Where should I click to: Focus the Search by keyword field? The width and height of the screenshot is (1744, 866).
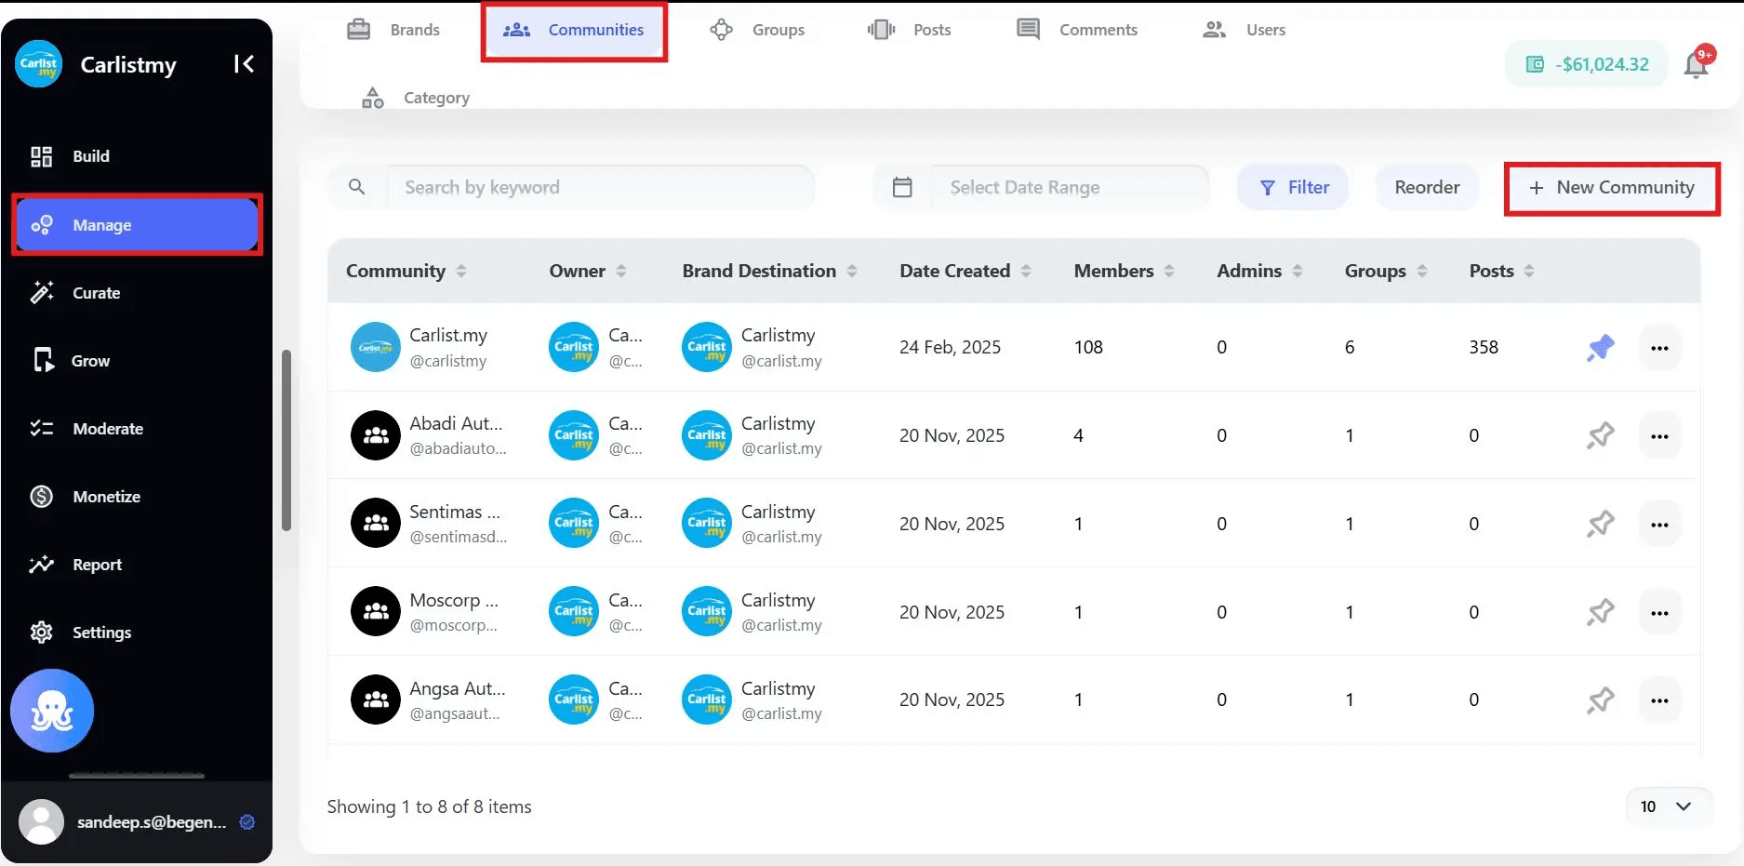point(600,187)
